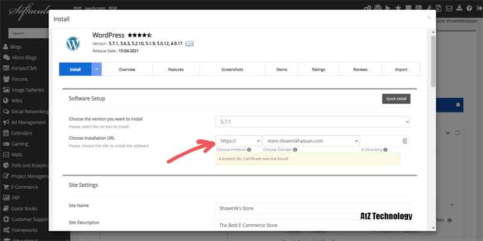Switch to the Screenshots tab
The height and width of the screenshot is (241, 483).
[232, 69]
